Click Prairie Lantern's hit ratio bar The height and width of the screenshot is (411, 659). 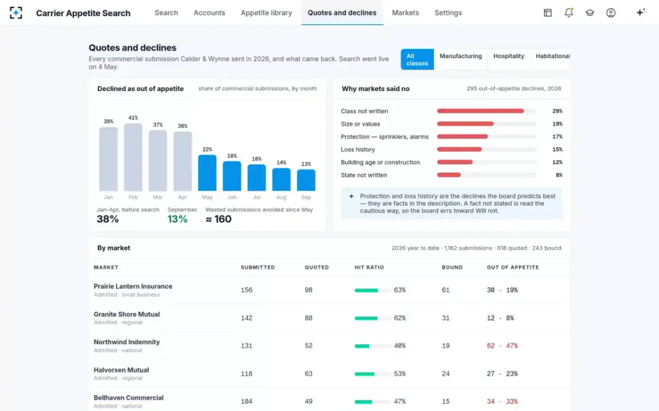pos(372,290)
